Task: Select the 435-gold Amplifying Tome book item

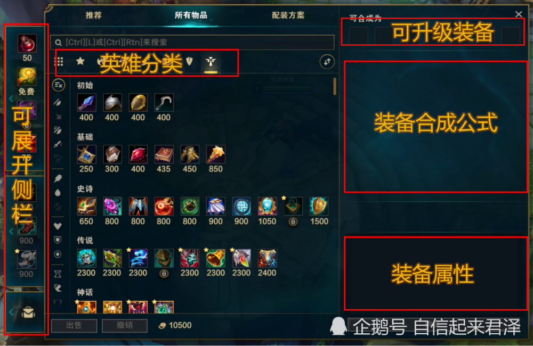Action: click(164, 154)
